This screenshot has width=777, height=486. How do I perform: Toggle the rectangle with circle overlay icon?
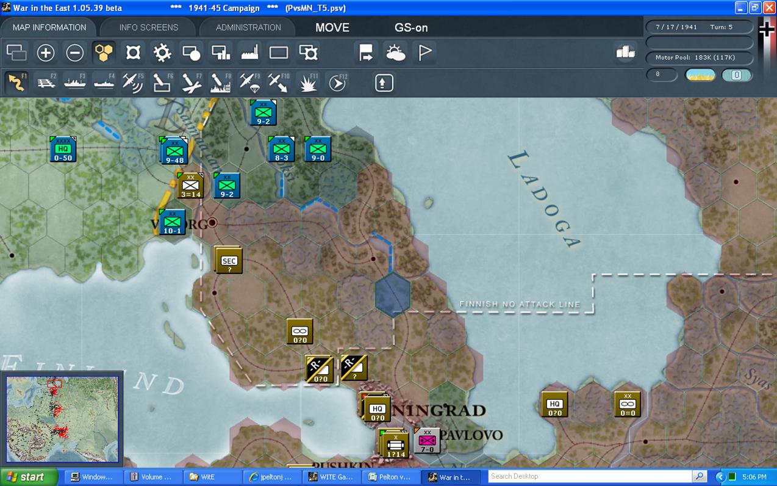coord(192,53)
